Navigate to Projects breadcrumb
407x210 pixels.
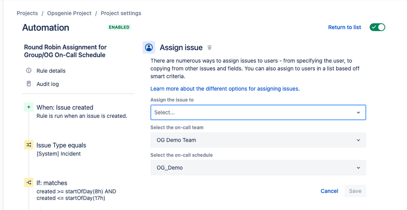(x=27, y=13)
